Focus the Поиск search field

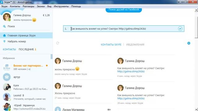point(26,26)
